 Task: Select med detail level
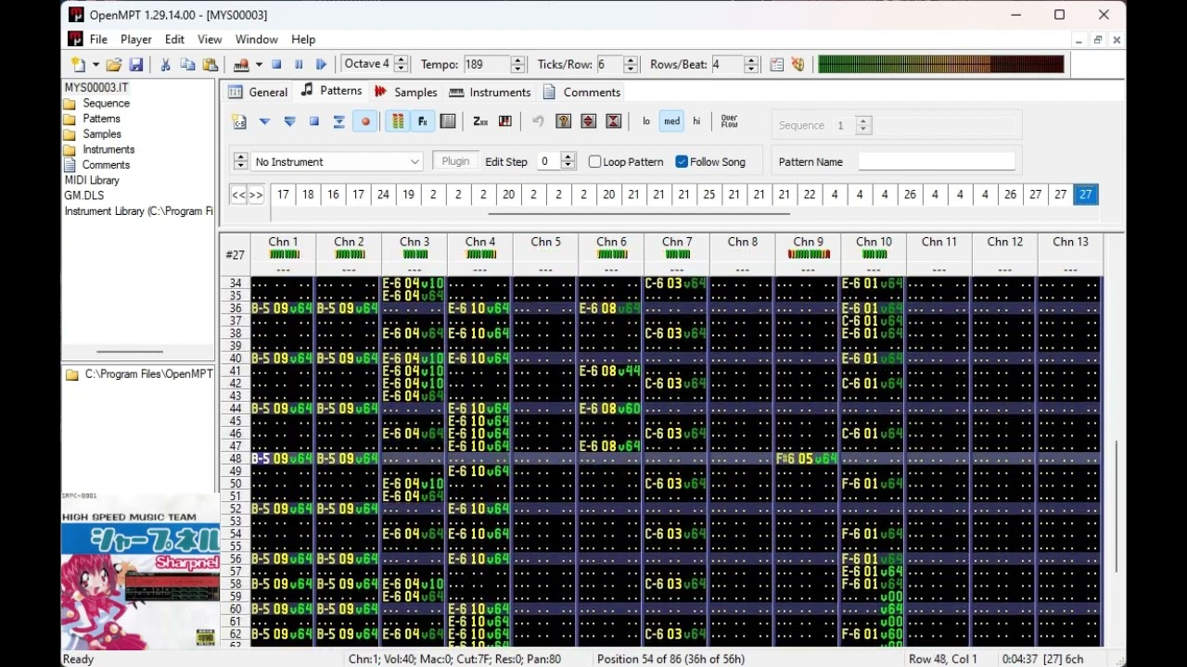click(671, 121)
